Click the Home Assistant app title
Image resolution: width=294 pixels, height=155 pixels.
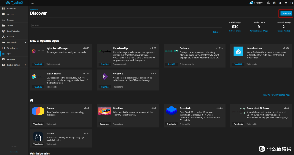point(255,48)
